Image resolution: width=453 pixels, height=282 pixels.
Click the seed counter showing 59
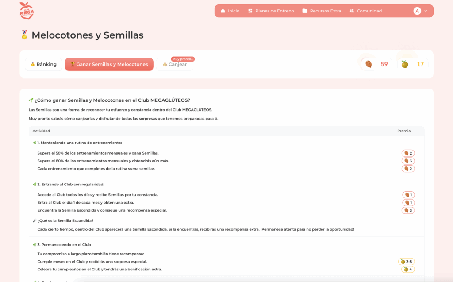pos(376,64)
